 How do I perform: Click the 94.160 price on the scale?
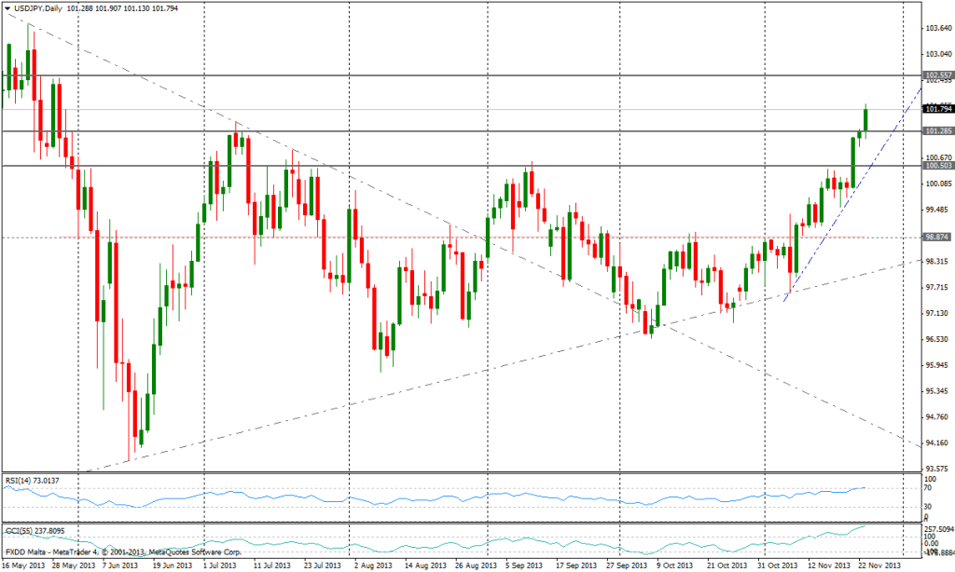tap(936, 443)
